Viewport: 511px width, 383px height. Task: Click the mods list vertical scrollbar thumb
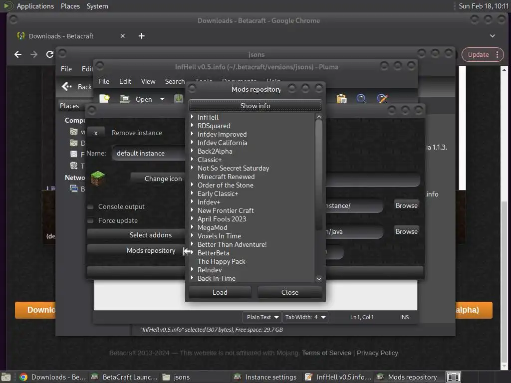[x=319, y=175]
